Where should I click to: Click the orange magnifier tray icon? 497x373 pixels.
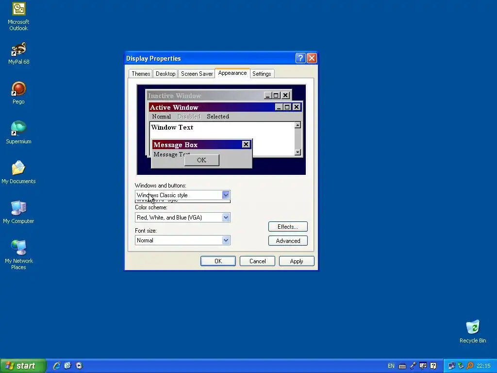coord(470,366)
